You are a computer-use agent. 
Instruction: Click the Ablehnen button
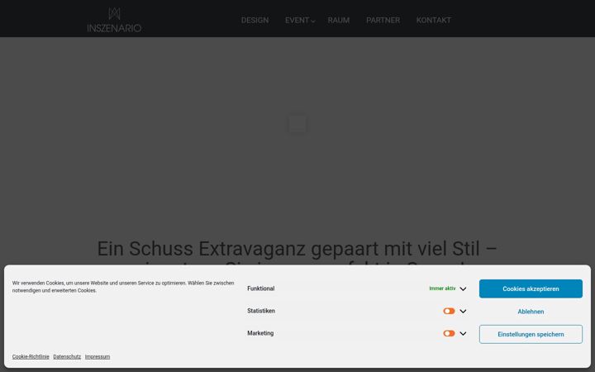[x=531, y=312]
